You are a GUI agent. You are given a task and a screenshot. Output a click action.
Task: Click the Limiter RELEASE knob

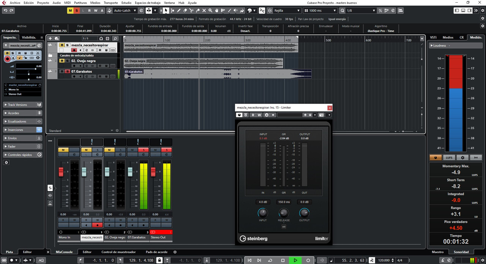coord(284,213)
